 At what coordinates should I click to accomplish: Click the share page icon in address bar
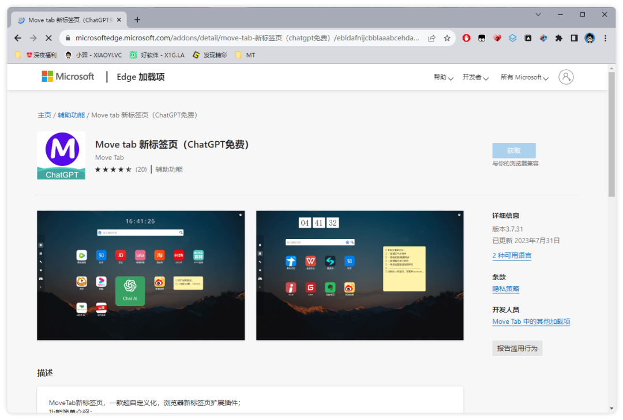point(431,38)
